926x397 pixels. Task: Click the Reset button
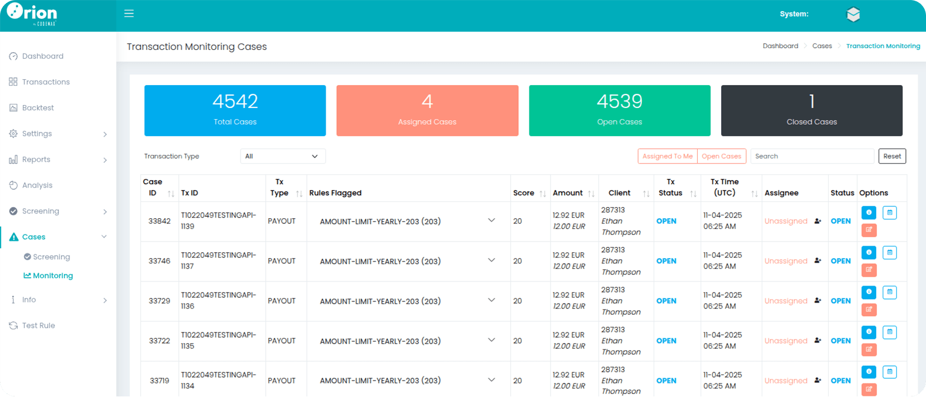891,157
